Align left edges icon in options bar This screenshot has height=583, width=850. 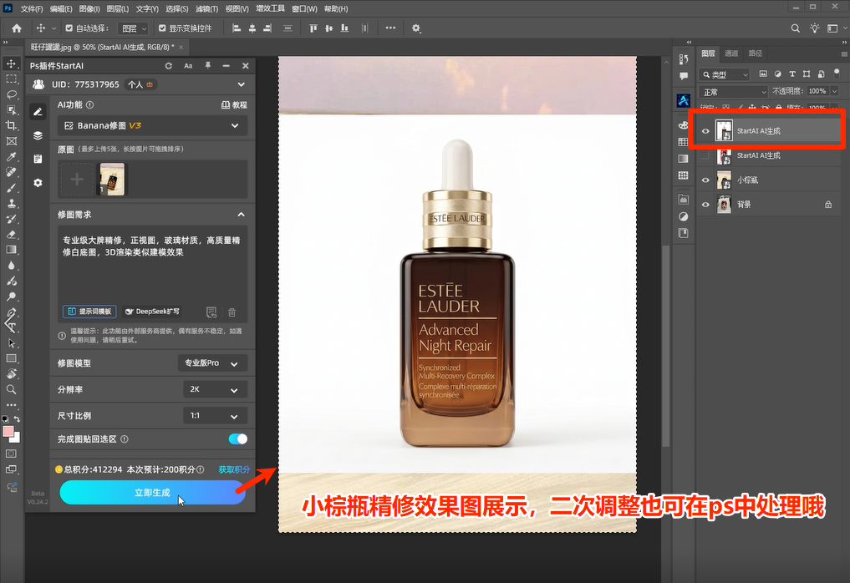[x=237, y=28]
